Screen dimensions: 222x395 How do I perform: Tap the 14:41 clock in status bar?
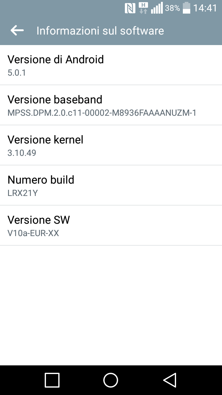pyautogui.click(x=205, y=8)
